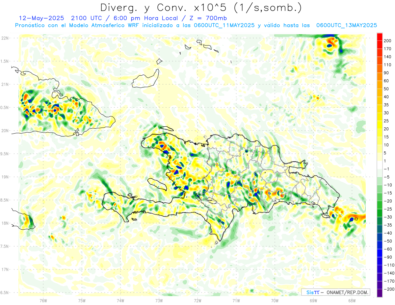Click the '75W' longitude label

82,300
